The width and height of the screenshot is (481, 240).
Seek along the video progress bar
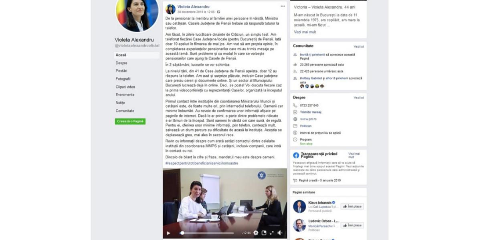207,233
